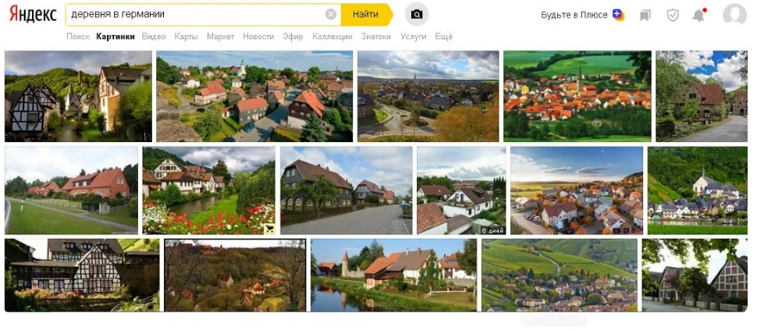Click the Yandex logo
Viewport: 768px width, 331px height.
tap(33, 14)
